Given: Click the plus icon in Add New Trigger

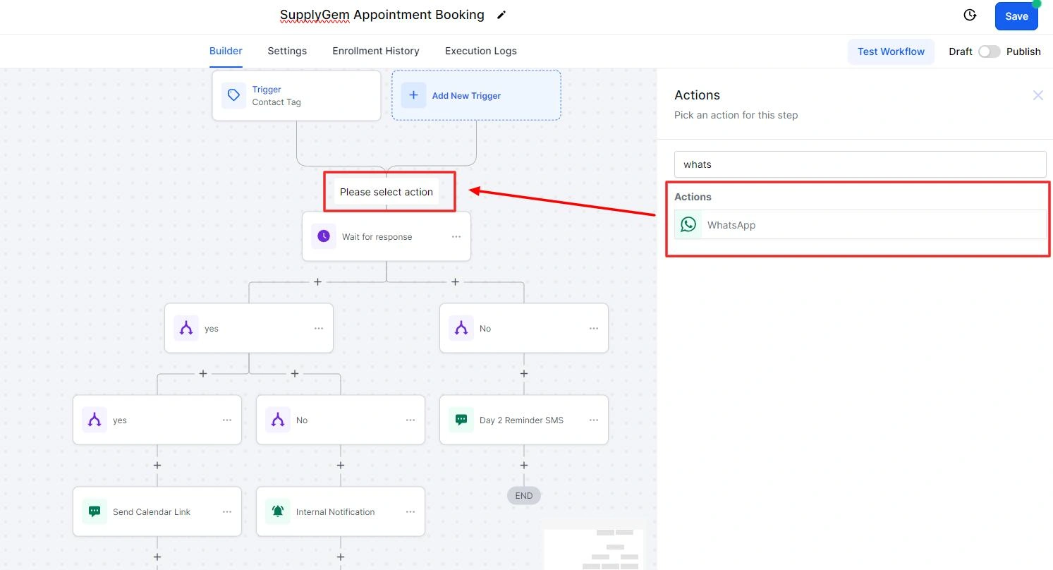Looking at the screenshot, I should coord(413,95).
